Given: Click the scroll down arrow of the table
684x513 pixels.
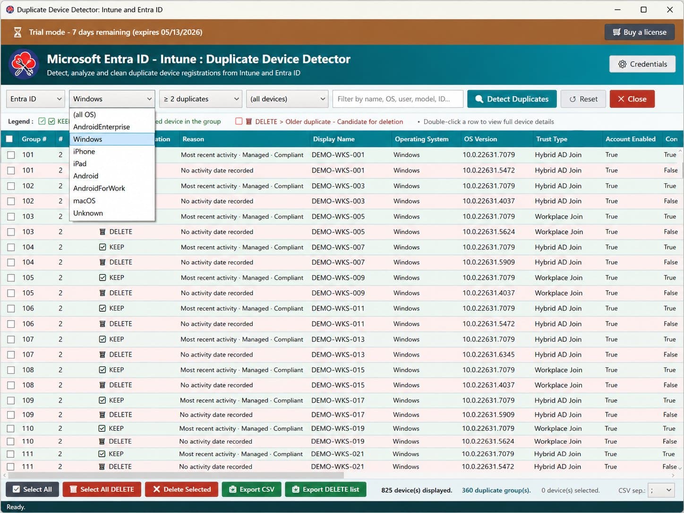Looking at the screenshot, I should pyautogui.click(x=680, y=468).
